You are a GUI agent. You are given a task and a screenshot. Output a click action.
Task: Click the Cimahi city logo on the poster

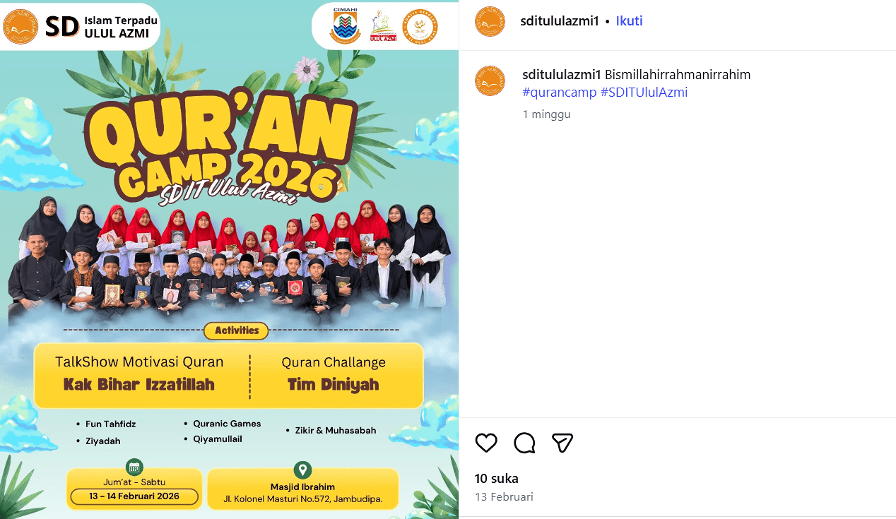click(x=345, y=25)
